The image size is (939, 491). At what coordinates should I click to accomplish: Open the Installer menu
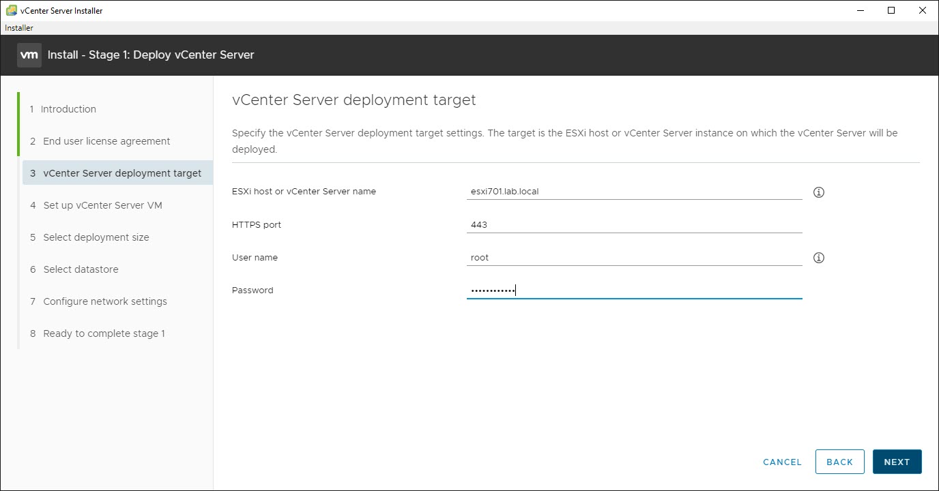coord(18,27)
